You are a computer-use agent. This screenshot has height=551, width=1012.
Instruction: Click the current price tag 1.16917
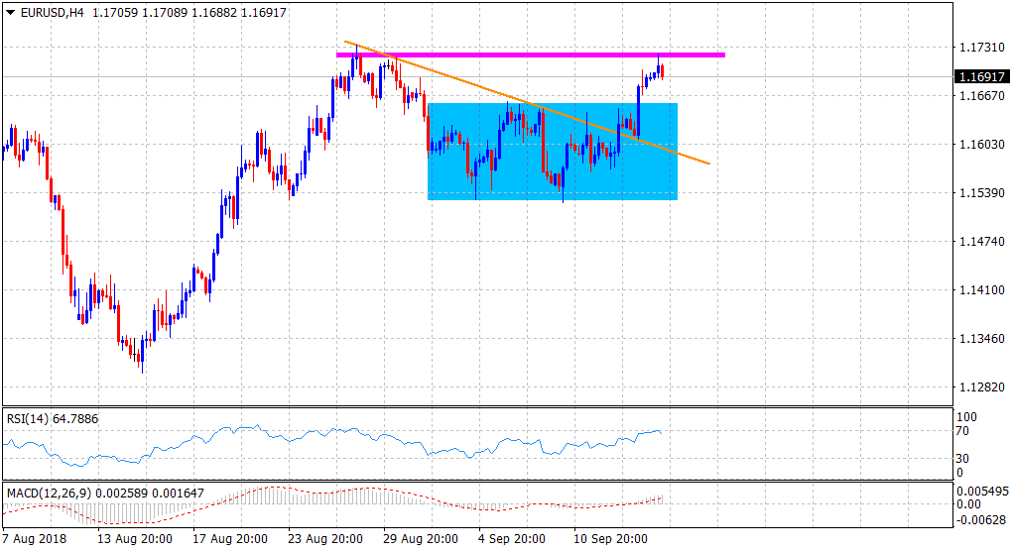click(981, 77)
